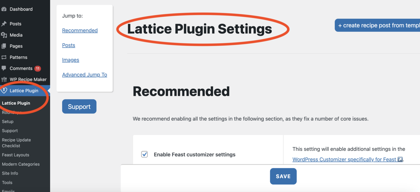Open Comments via the speech bubble icon

(x=4, y=68)
